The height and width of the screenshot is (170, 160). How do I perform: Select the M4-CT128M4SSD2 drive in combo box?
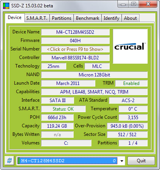67,161
